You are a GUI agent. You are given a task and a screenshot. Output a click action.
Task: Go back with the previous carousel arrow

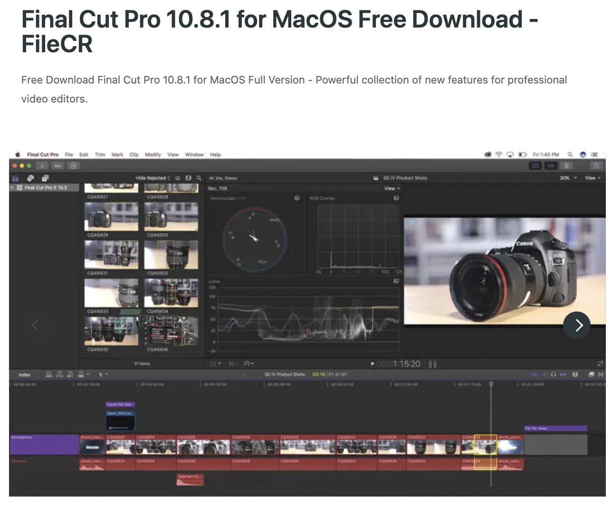(35, 325)
